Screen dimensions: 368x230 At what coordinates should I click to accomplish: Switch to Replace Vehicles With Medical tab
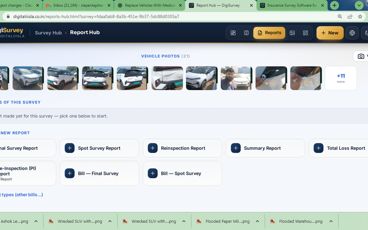point(149,5)
